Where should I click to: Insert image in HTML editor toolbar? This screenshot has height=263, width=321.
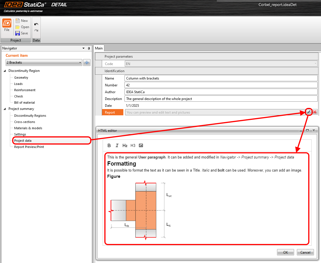pos(141,145)
